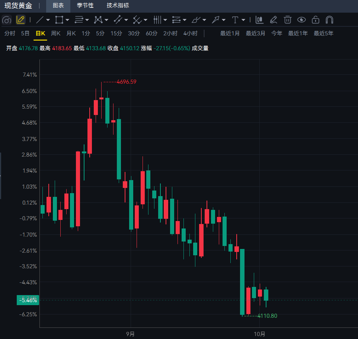Click the 4696.59 high price label
This screenshot has height=339, width=358.
click(127, 82)
